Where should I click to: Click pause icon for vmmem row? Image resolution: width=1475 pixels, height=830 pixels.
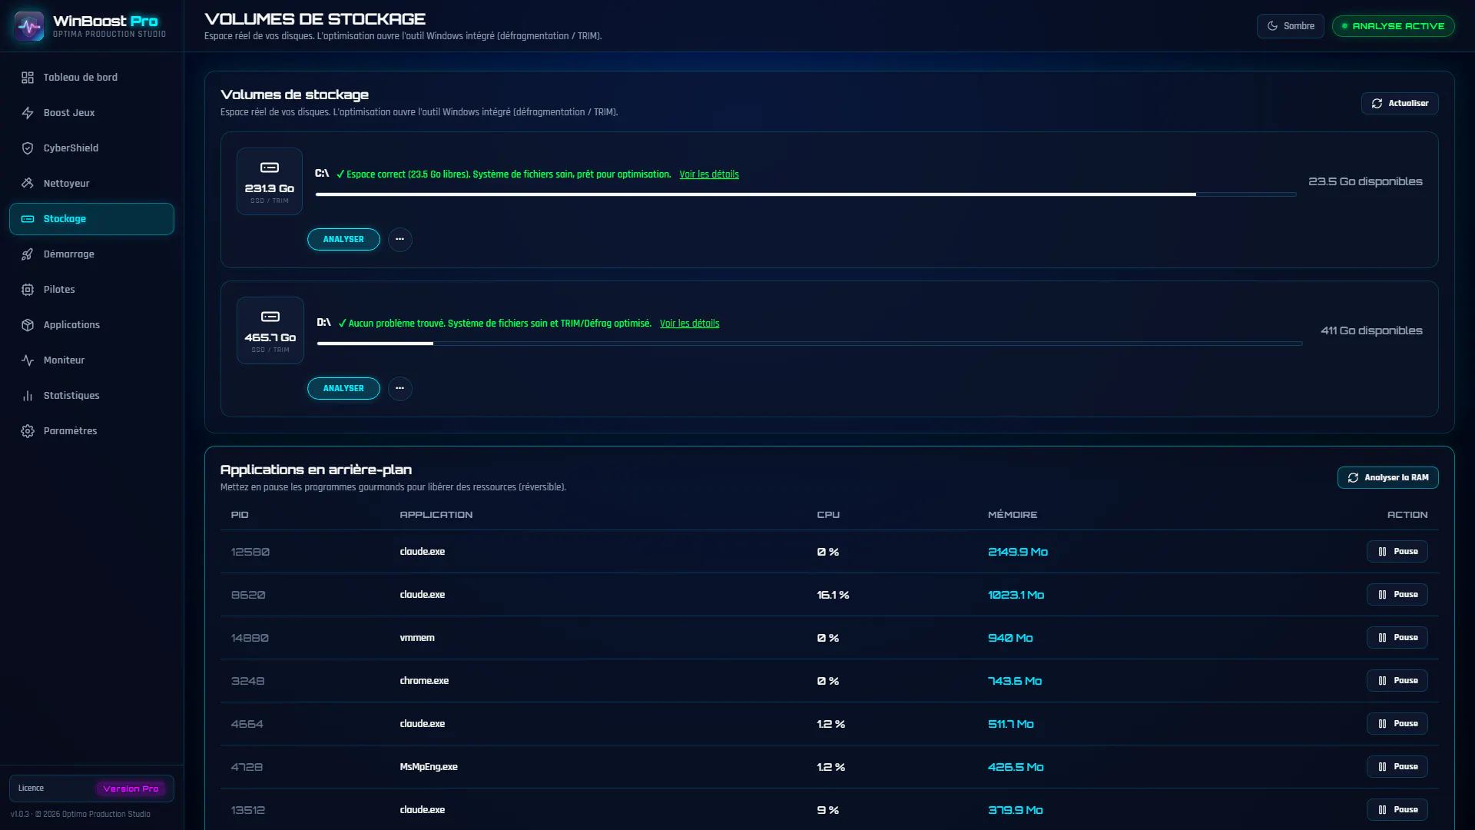click(1382, 638)
